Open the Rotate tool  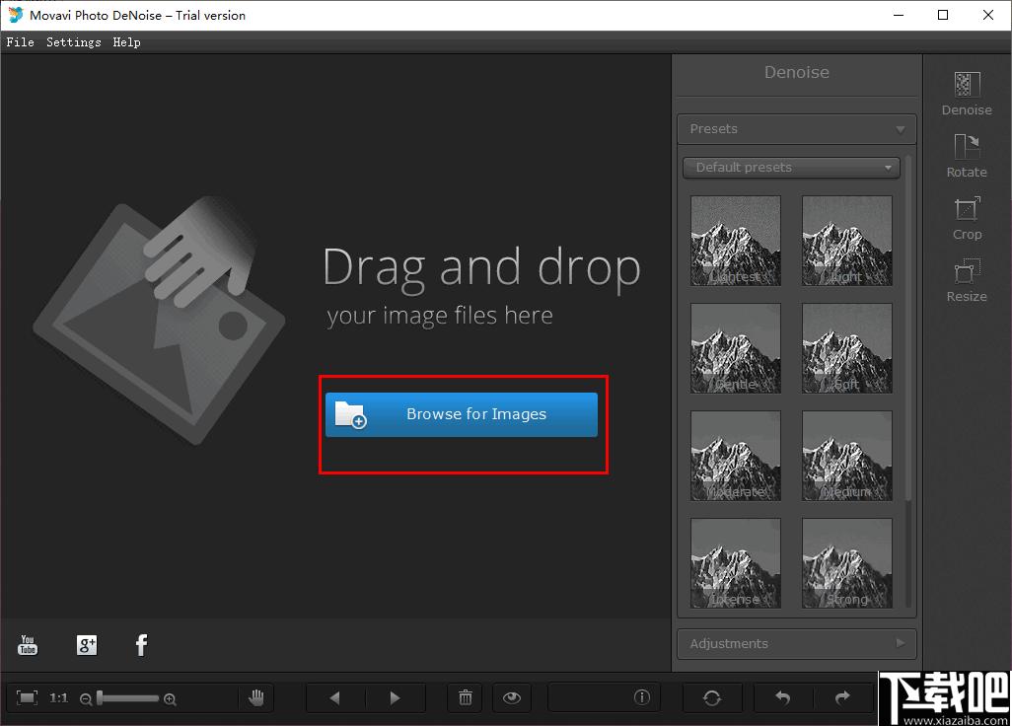click(x=967, y=156)
